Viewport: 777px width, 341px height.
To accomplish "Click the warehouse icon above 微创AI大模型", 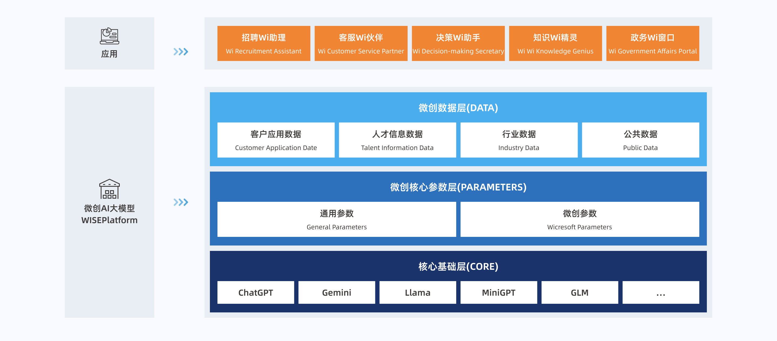I will click(109, 189).
